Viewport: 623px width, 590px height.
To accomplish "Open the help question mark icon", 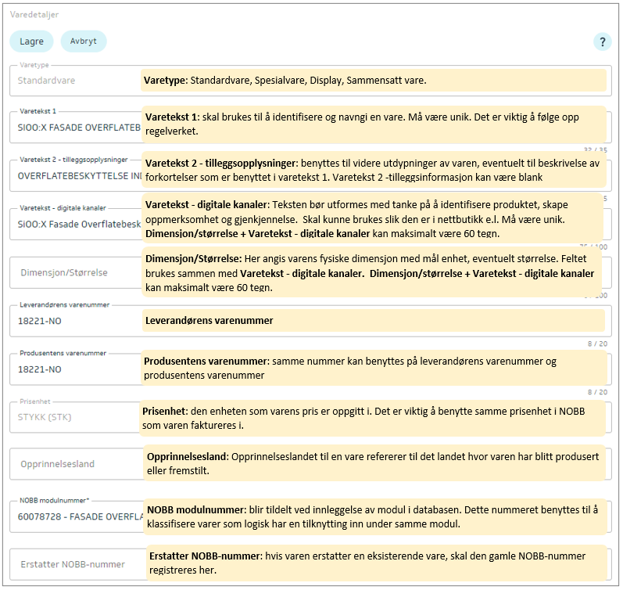I will tap(602, 42).
